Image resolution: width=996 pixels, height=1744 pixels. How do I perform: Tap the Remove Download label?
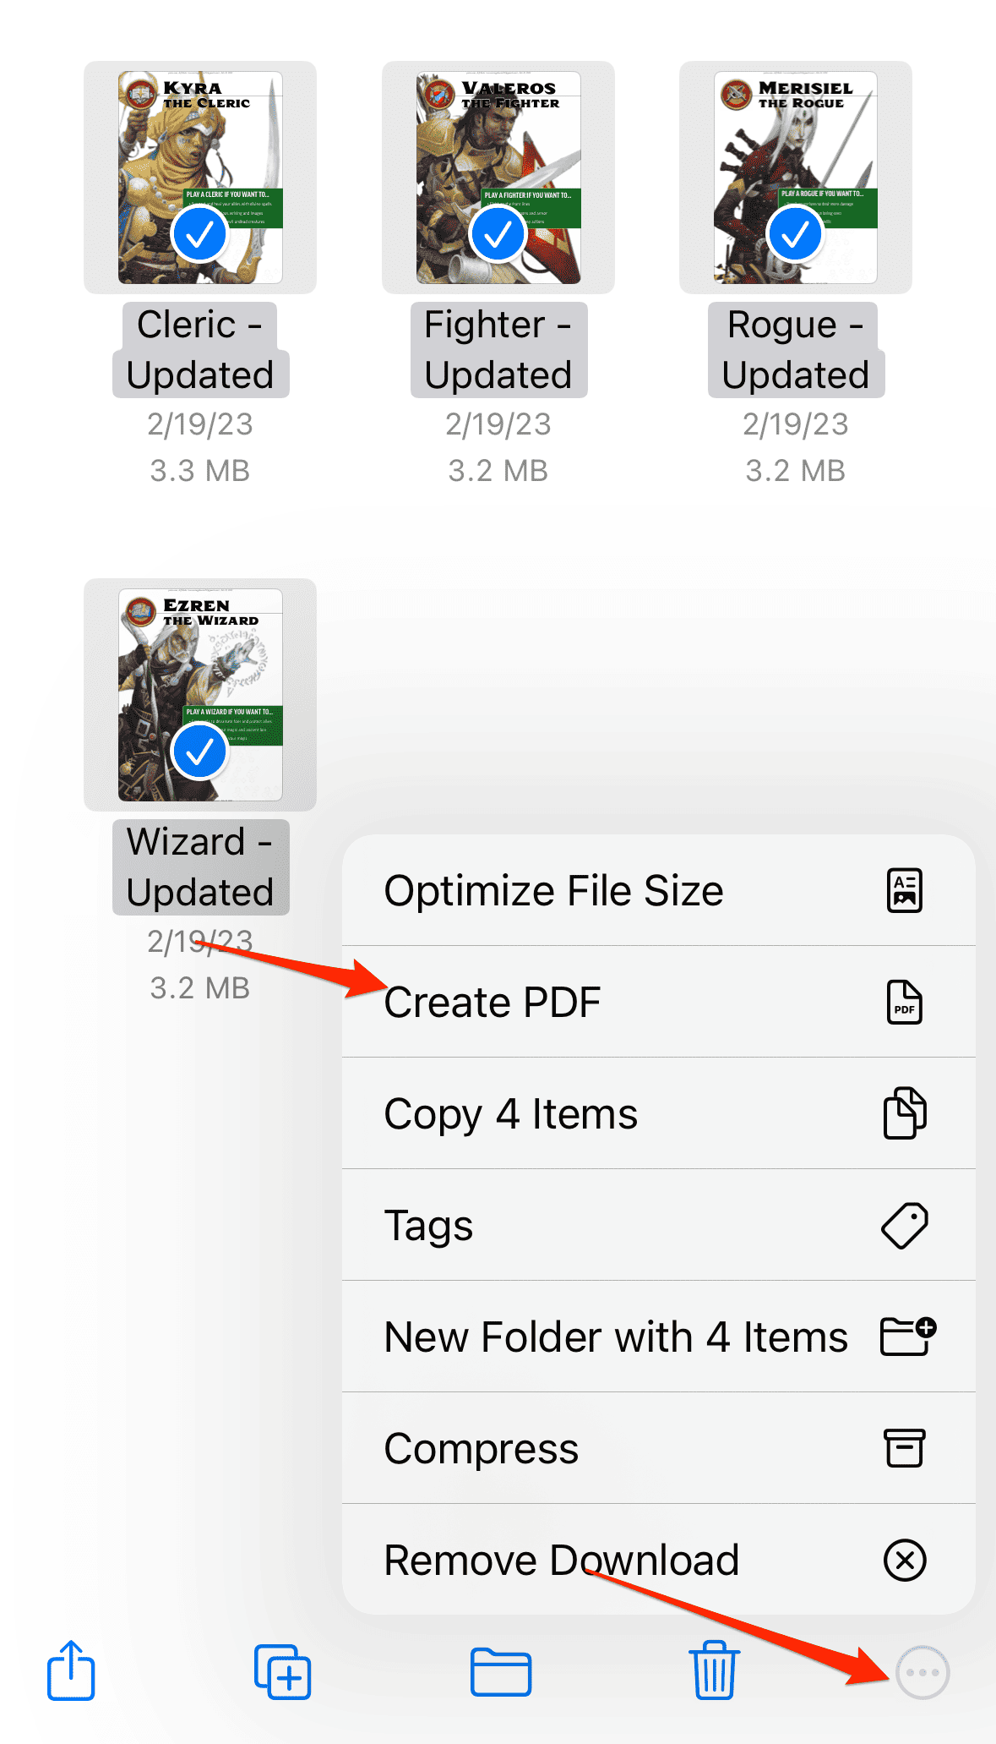point(561,1561)
